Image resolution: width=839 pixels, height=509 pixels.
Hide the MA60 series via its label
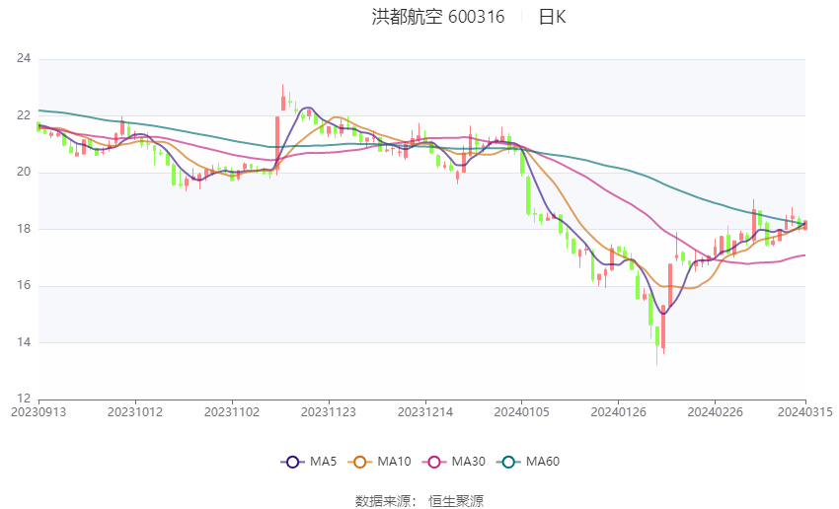(543, 462)
